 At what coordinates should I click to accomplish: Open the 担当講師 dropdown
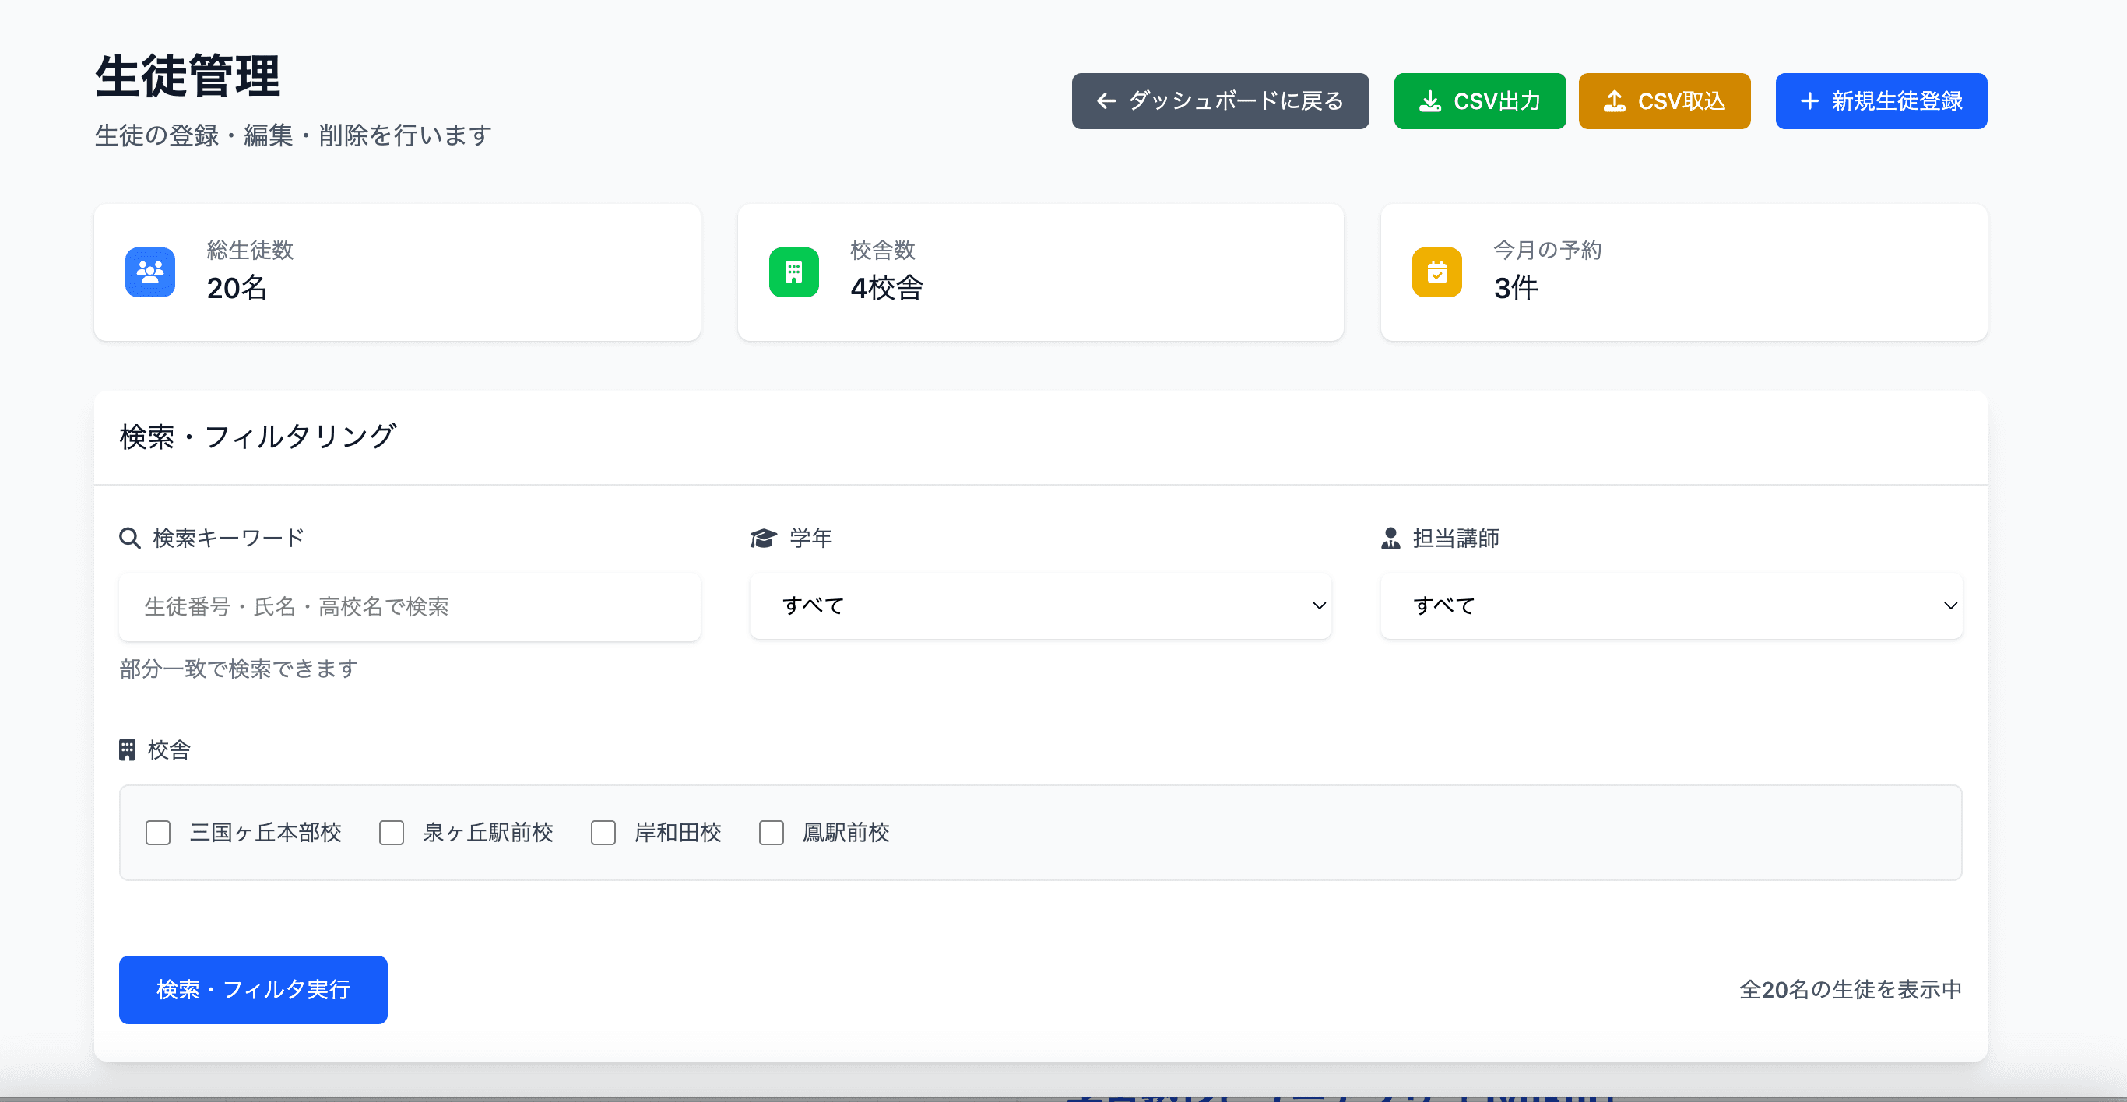click(1672, 606)
